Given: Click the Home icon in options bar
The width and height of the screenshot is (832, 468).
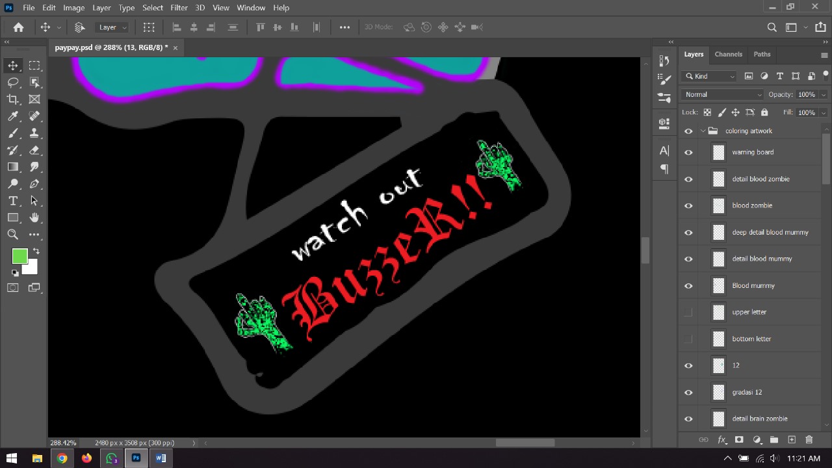Looking at the screenshot, I should tap(18, 27).
